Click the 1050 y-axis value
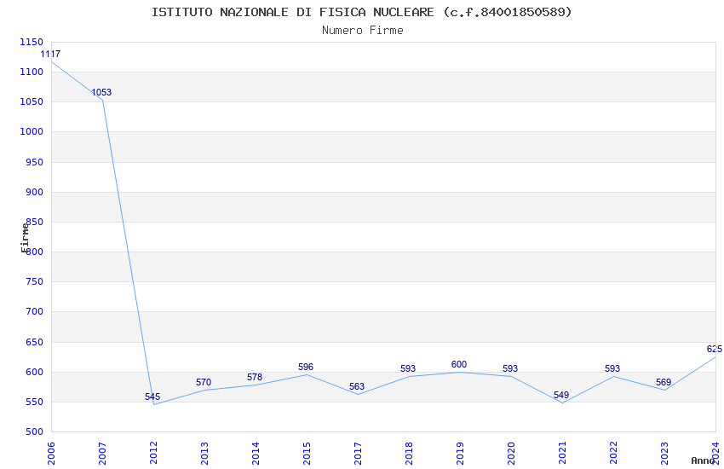 coord(32,102)
